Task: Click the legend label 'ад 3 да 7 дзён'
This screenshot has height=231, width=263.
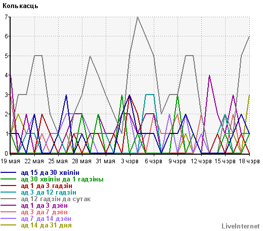Action: [45, 212]
